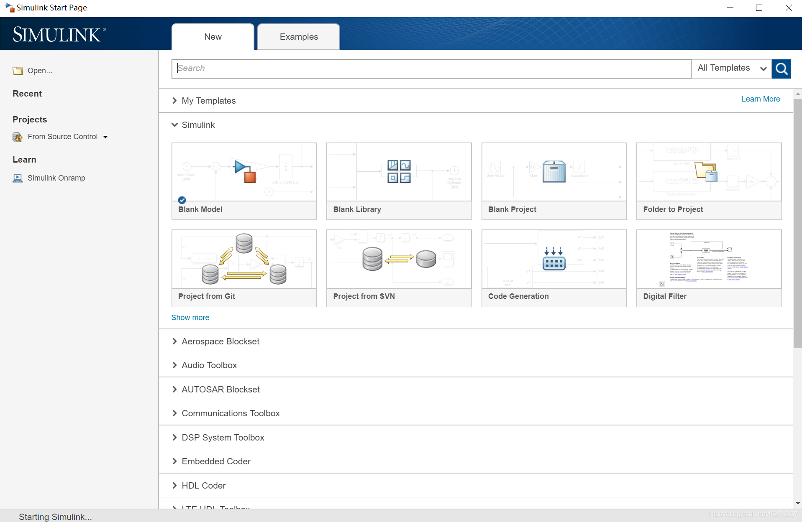Screen dimensions: 802x522
Task: Click the From Source Control icon
Action: [18, 137]
